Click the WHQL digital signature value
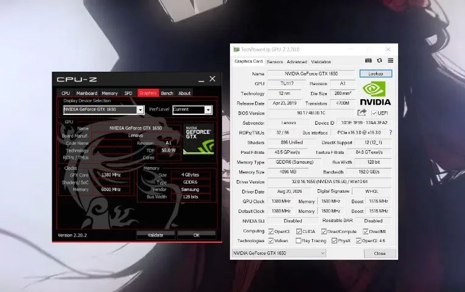 coord(372,191)
